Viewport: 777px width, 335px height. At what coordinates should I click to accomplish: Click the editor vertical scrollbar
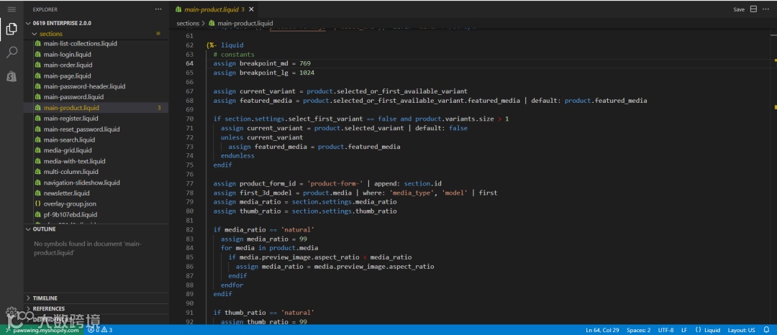[x=773, y=175]
